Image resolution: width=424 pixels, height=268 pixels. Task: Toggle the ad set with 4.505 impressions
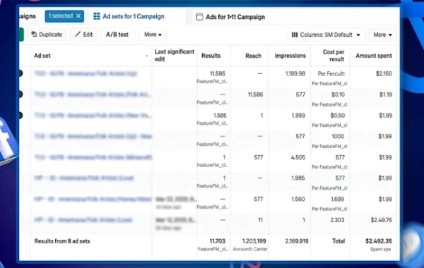tap(20, 157)
